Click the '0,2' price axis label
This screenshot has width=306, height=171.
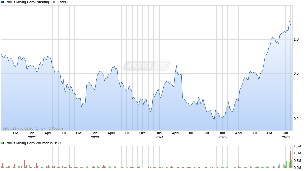pos(296,119)
